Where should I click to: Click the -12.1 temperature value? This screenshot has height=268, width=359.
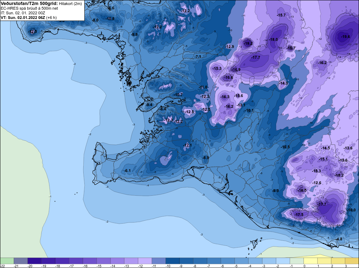[187, 145]
